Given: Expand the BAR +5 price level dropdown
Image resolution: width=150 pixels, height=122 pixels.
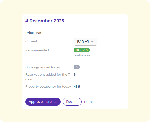Looking at the screenshot, I should [x=86, y=42].
